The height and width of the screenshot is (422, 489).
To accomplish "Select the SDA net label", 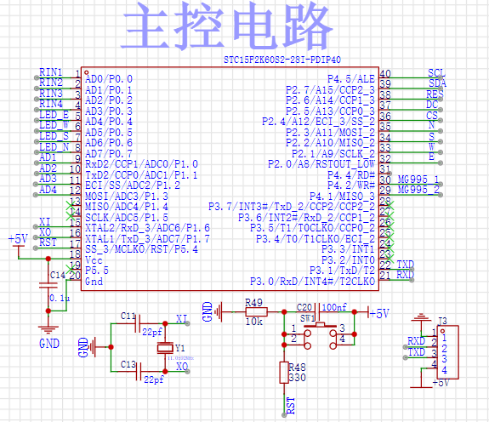I will (437, 83).
